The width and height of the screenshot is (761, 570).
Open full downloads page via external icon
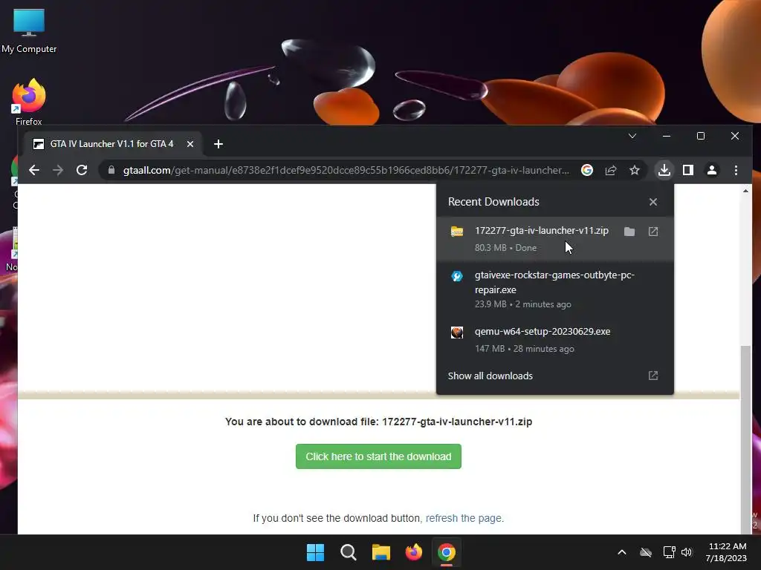tap(652, 376)
